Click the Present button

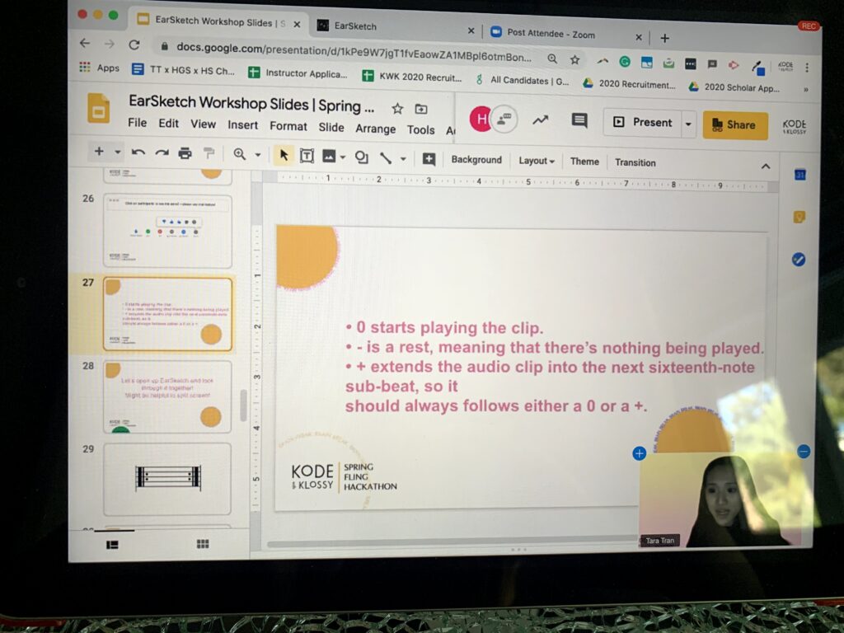(643, 122)
